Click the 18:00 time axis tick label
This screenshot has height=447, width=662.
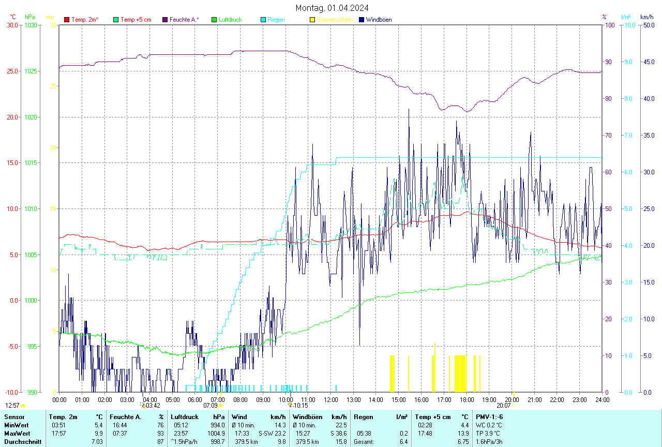pos(467,399)
